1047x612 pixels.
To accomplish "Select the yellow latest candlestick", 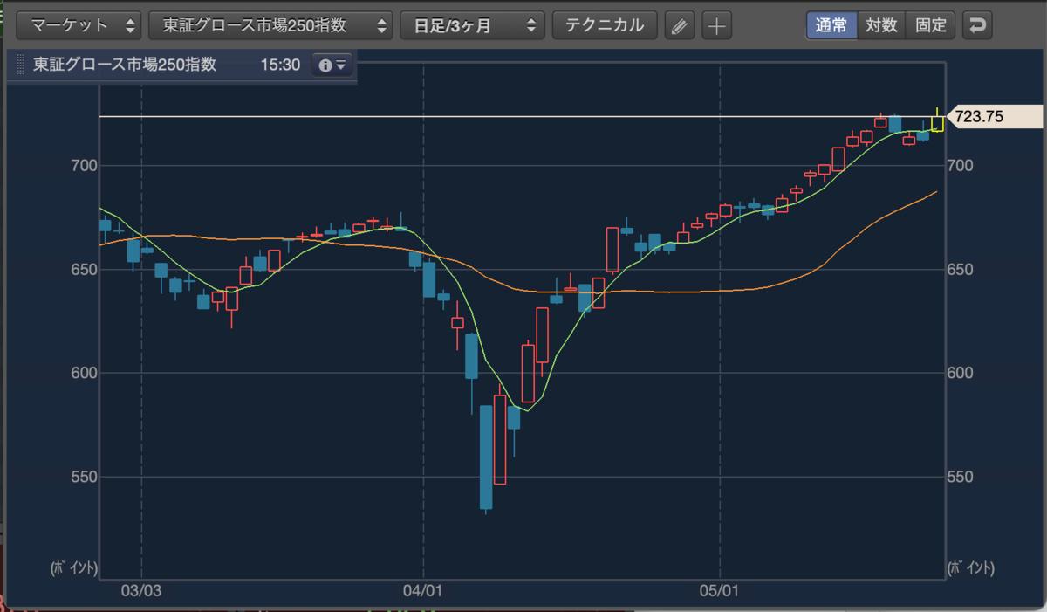I will click(x=937, y=120).
